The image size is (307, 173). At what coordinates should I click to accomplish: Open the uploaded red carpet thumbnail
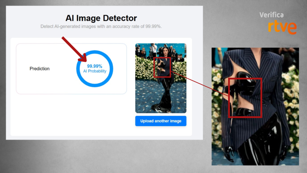[x=161, y=99]
